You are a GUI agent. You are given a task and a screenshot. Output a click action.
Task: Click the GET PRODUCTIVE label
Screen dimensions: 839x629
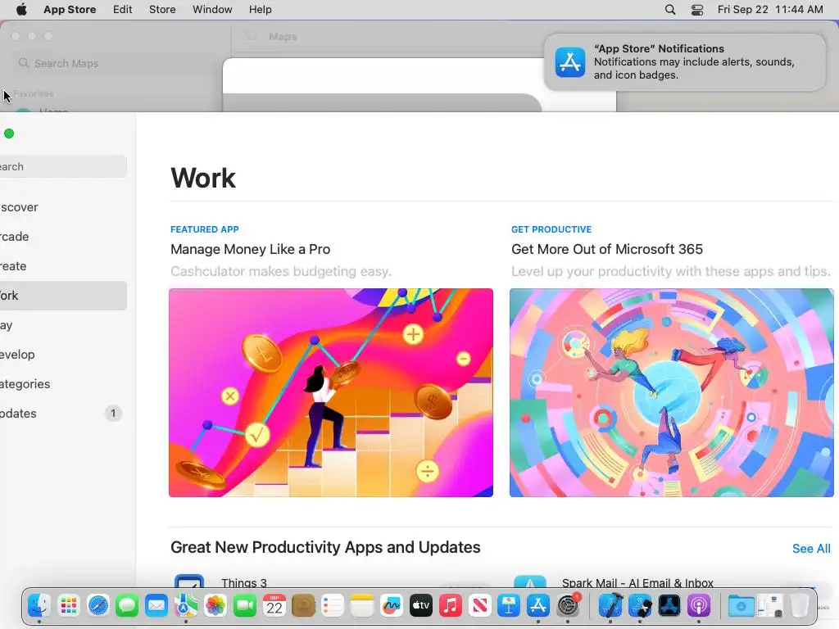coord(551,229)
